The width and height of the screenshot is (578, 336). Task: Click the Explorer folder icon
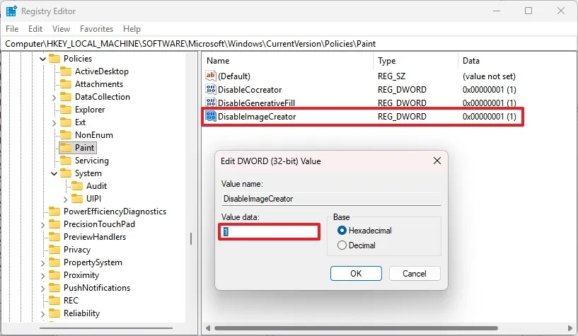tap(66, 110)
